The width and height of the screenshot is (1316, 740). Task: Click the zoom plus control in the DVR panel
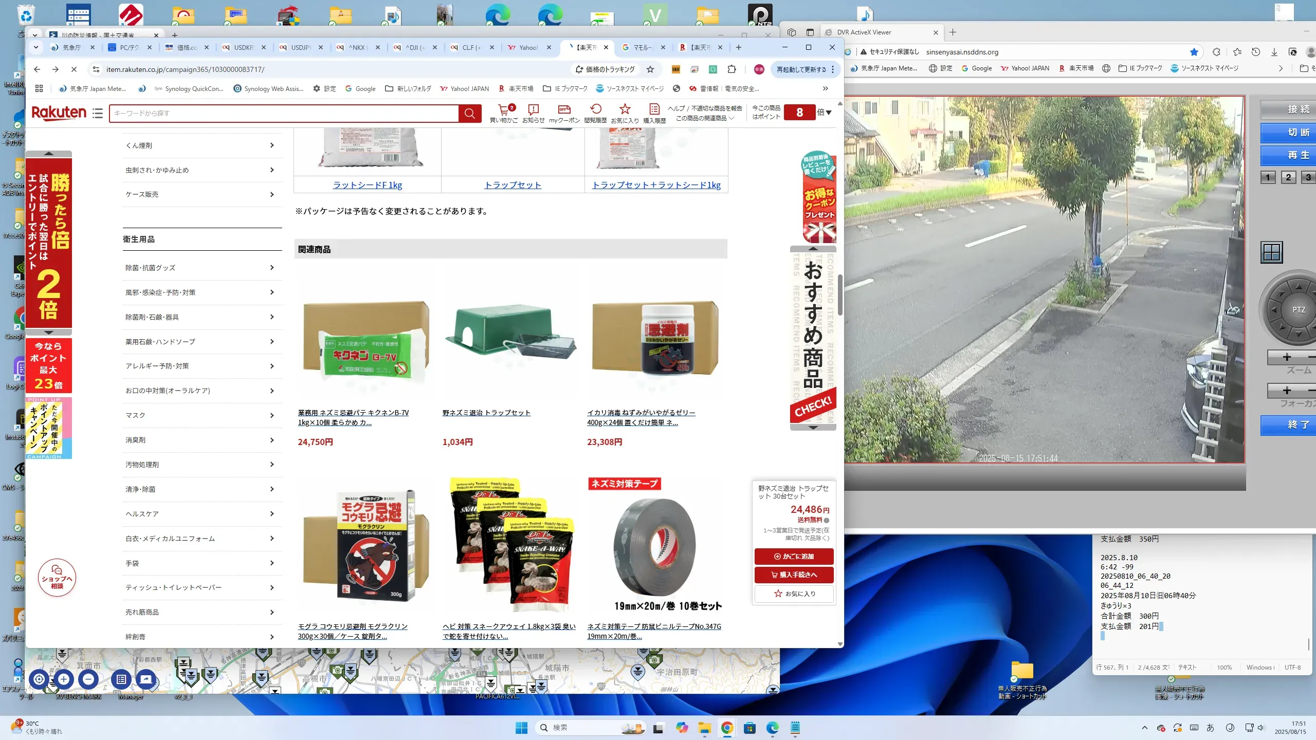pos(1287,357)
